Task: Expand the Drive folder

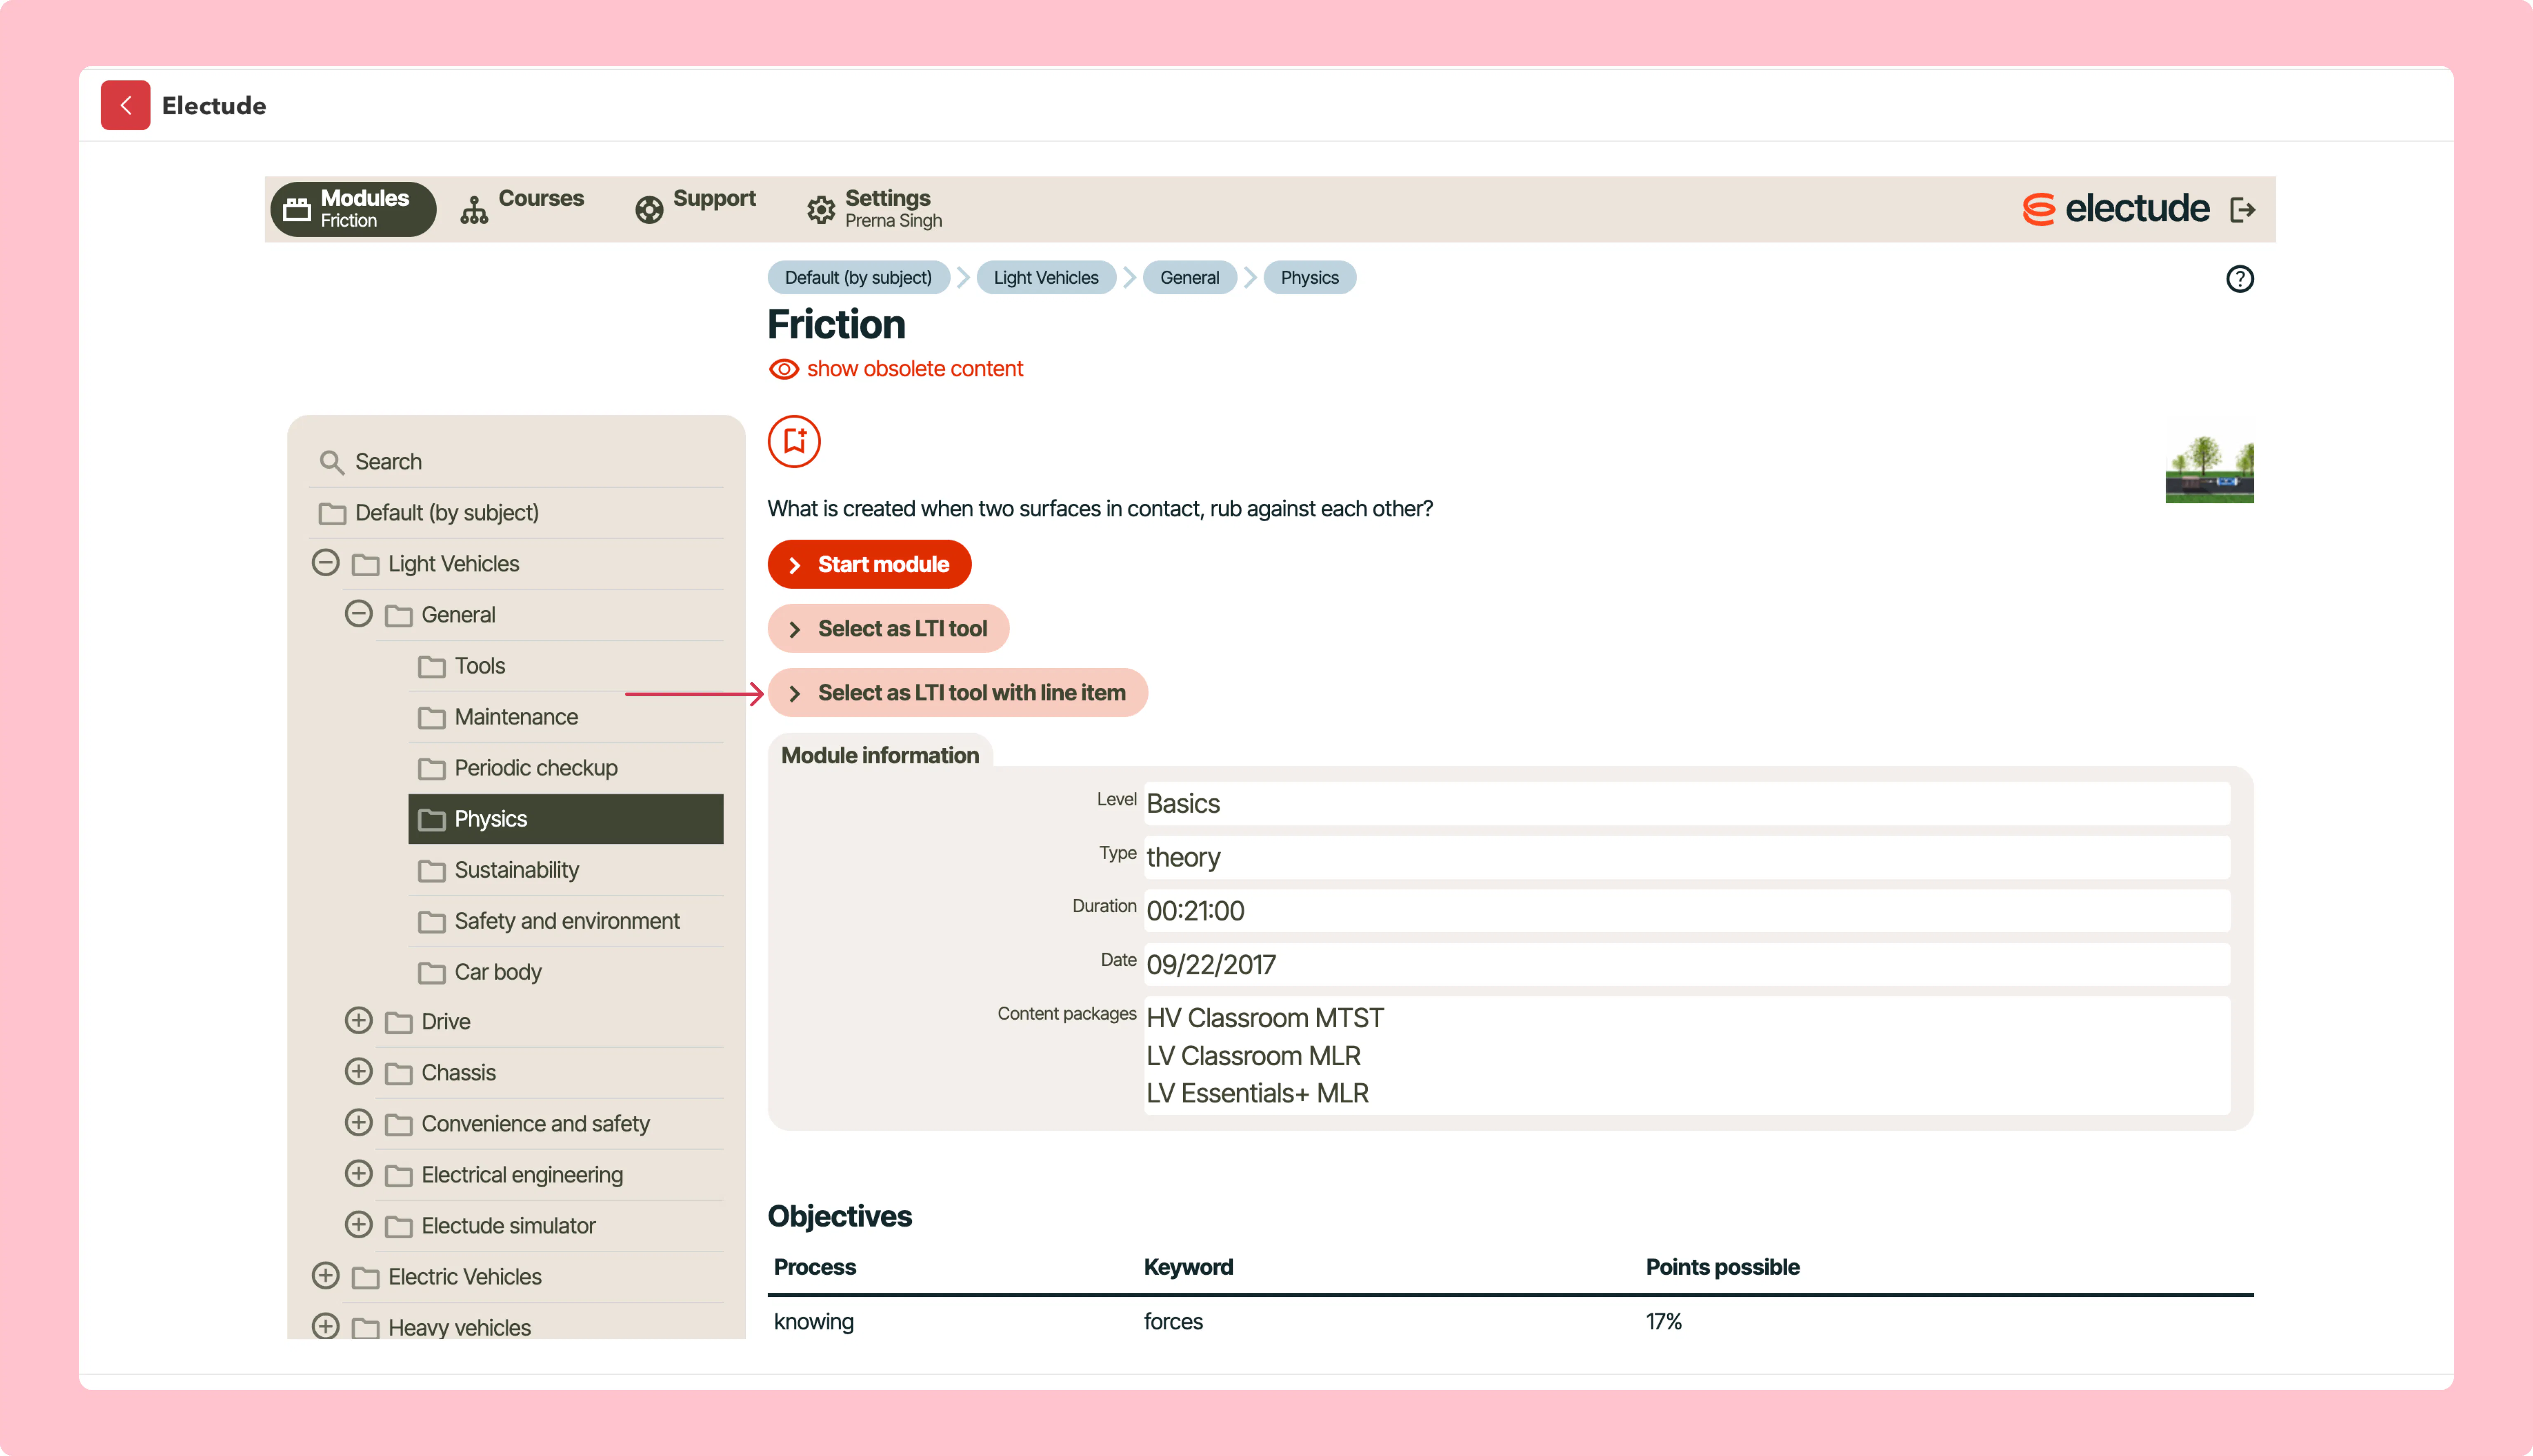Action: click(x=358, y=1021)
